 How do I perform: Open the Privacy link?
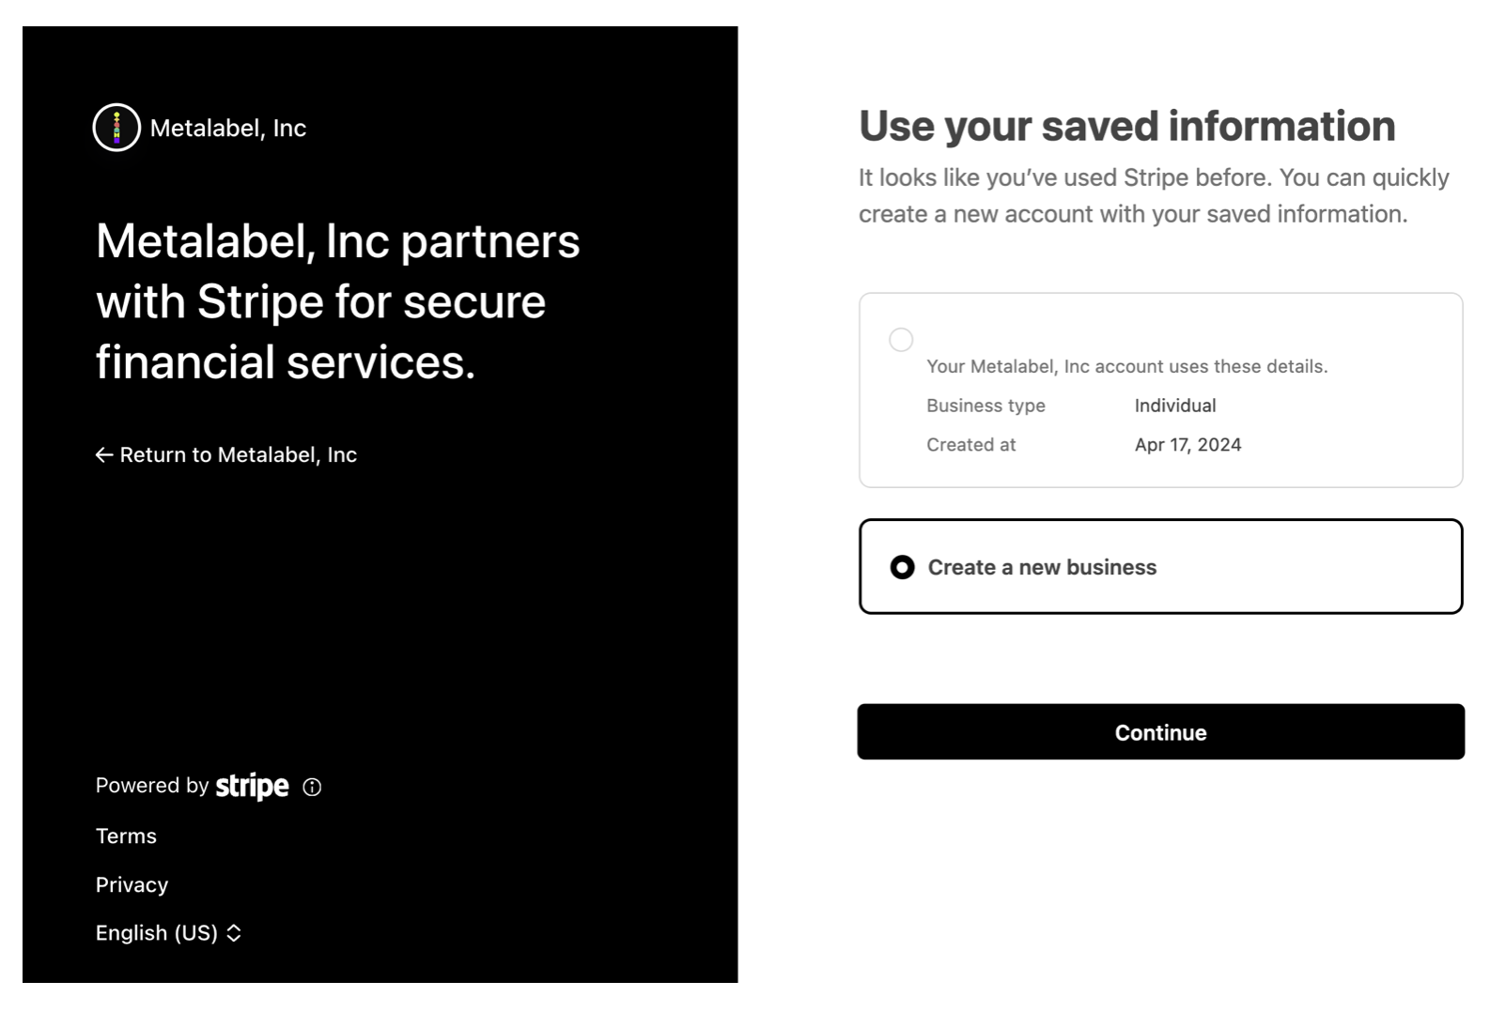pyautogui.click(x=132, y=885)
